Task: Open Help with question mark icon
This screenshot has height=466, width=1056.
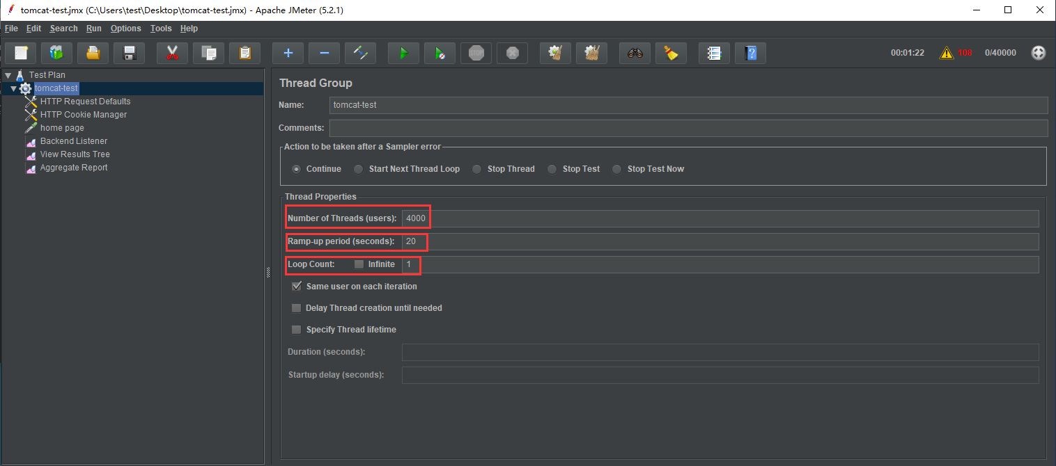Action: [751, 53]
